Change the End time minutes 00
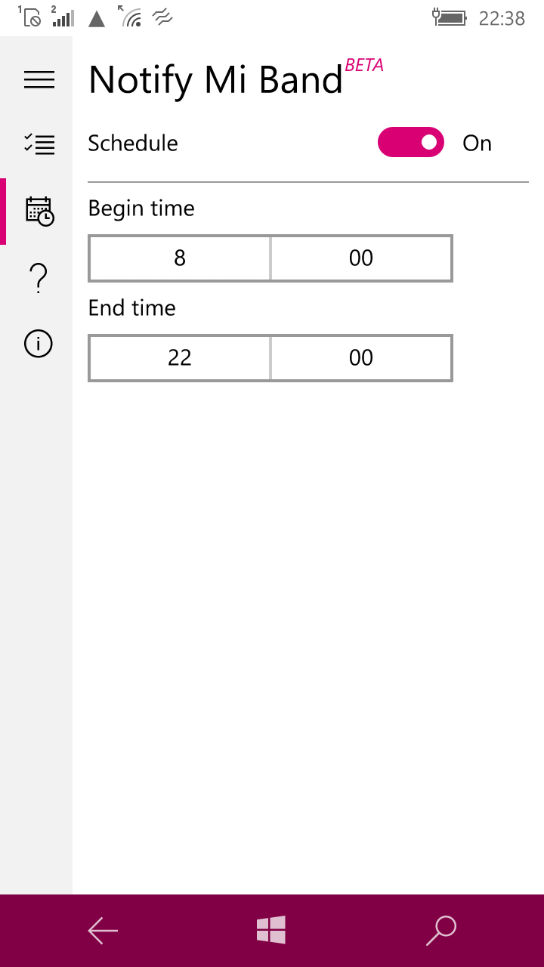Screen dimensions: 544x967 [x=361, y=358]
